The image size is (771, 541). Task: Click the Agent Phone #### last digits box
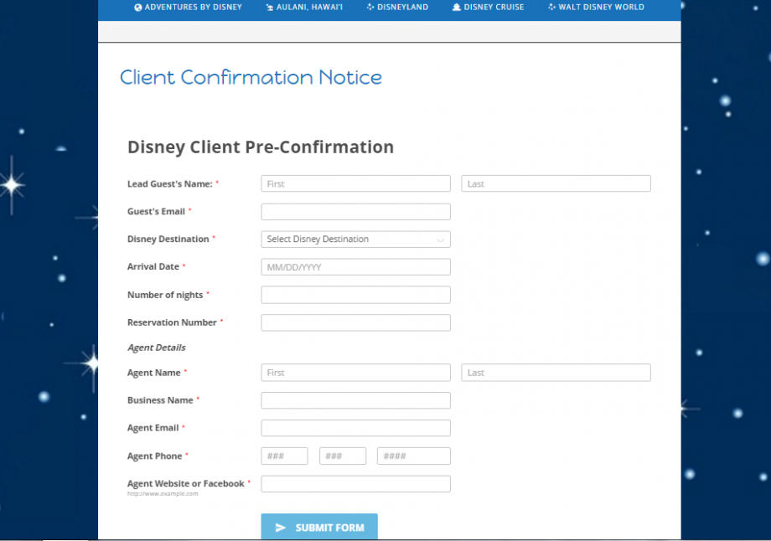[413, 456]
